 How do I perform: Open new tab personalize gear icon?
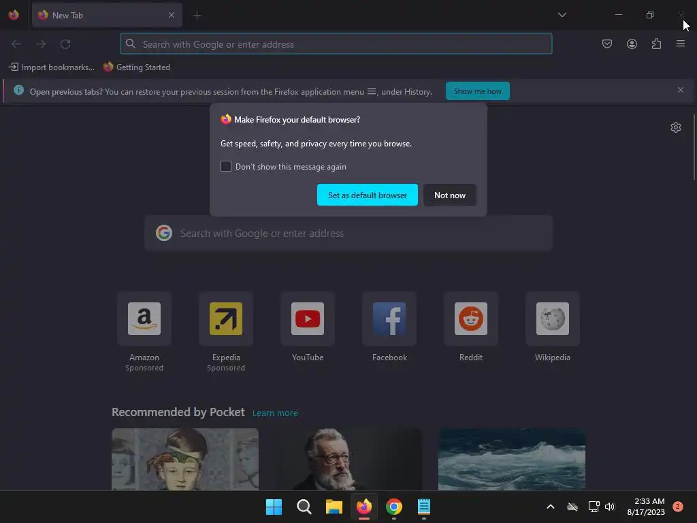tap(676, 127)
